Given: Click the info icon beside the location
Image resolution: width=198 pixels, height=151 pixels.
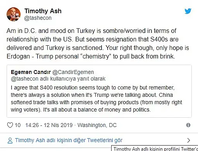Looking at the screenshot, I should tap(188, 125).
